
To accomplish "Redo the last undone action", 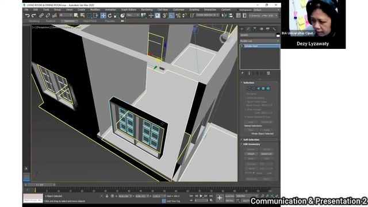I will click(x=33, y=16).
